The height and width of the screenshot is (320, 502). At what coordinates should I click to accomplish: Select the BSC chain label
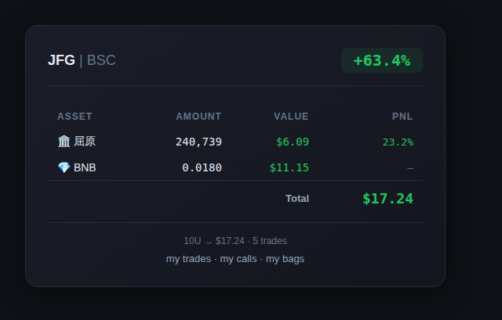pos(101,60)
